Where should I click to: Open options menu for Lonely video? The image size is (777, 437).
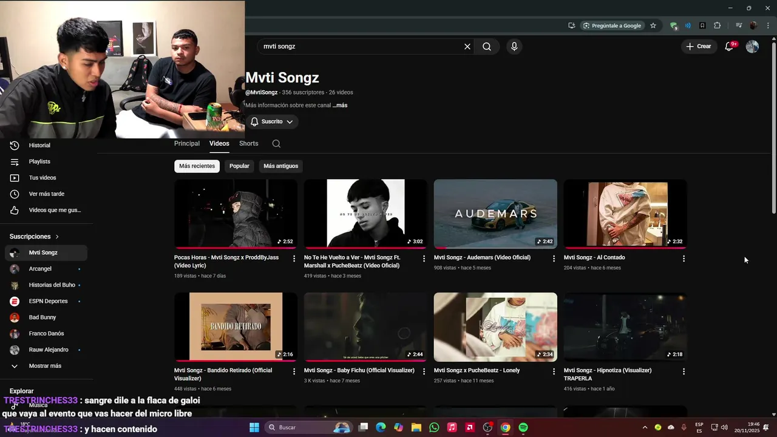pyautogui.click(x=554, y=371)
